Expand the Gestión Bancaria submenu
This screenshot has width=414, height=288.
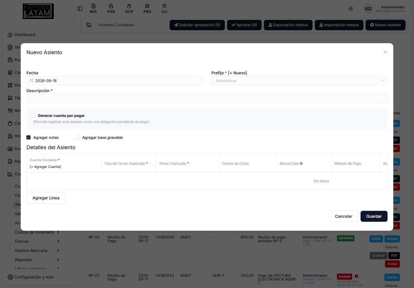point(58,251)
